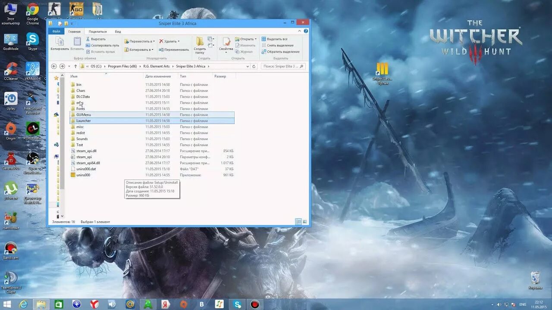552x310 pixels.
Task: Select the DLCData folder
Action: (x=83, y=96)
